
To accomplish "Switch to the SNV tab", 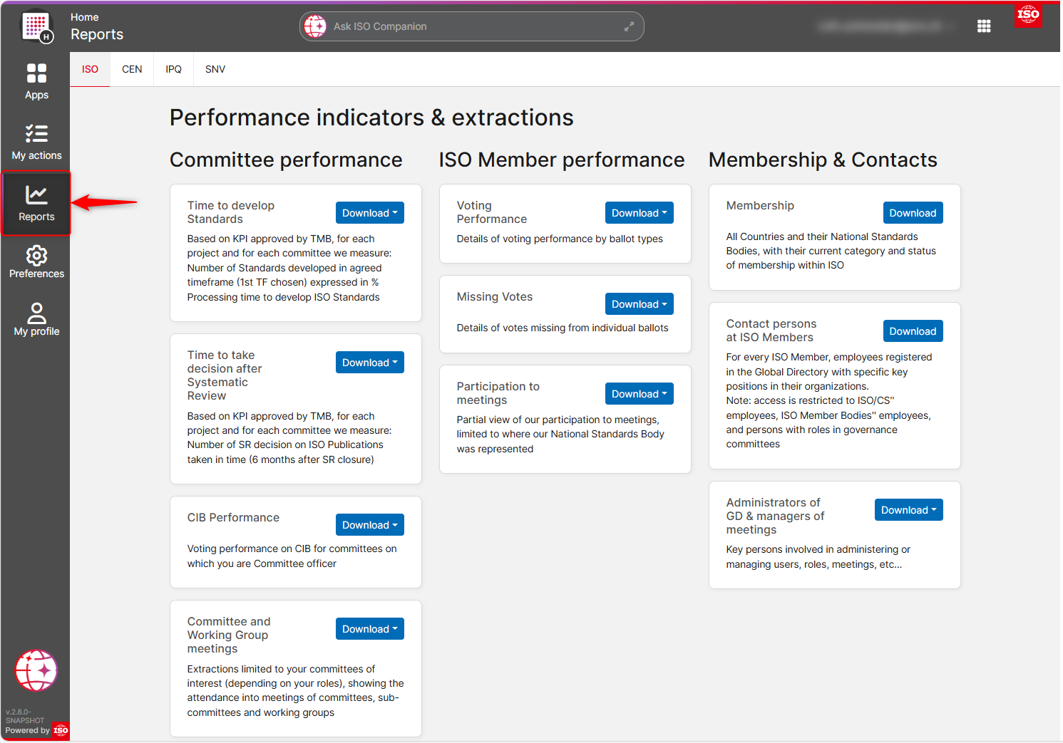I will (x=215, y=69).
